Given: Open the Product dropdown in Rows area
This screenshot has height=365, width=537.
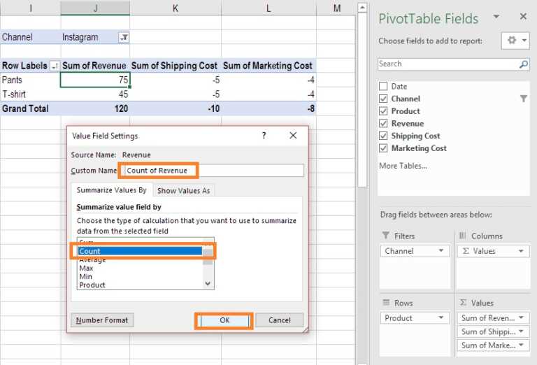Looking at the screenshot, I should [441, 317].
